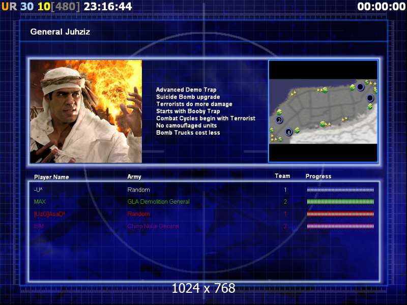
Task: Click Combat Cycles begin with Terrorist
Action: (x=206, y=118)
